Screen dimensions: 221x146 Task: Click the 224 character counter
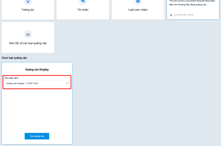67,83
